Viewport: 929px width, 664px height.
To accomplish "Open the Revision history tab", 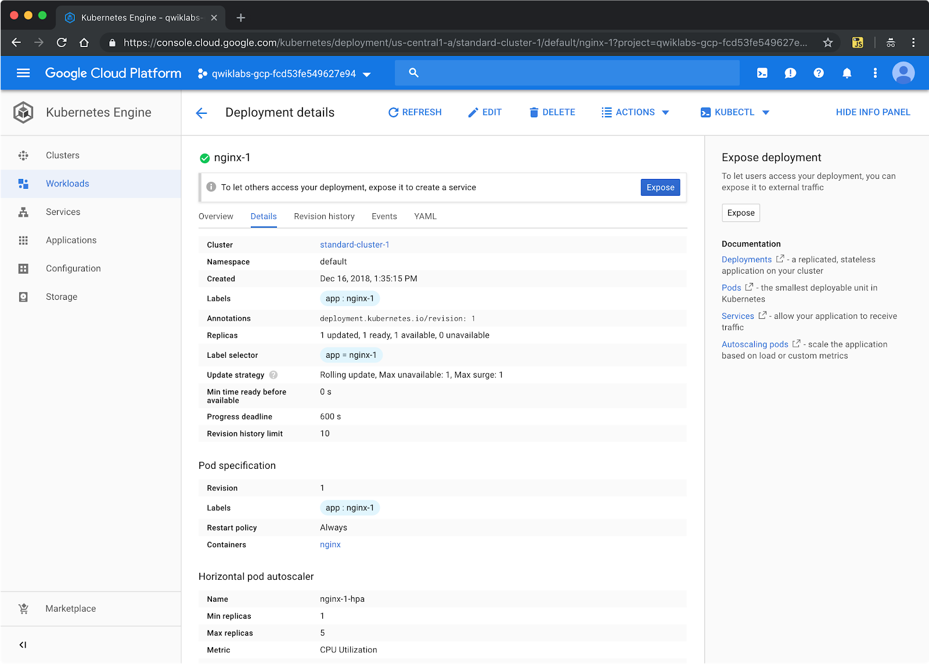I will coord(324,217).
